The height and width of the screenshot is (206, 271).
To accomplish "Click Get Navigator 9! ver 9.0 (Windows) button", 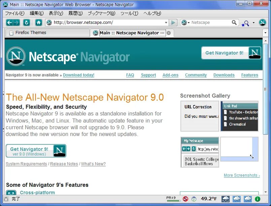I will pos(36,151).
